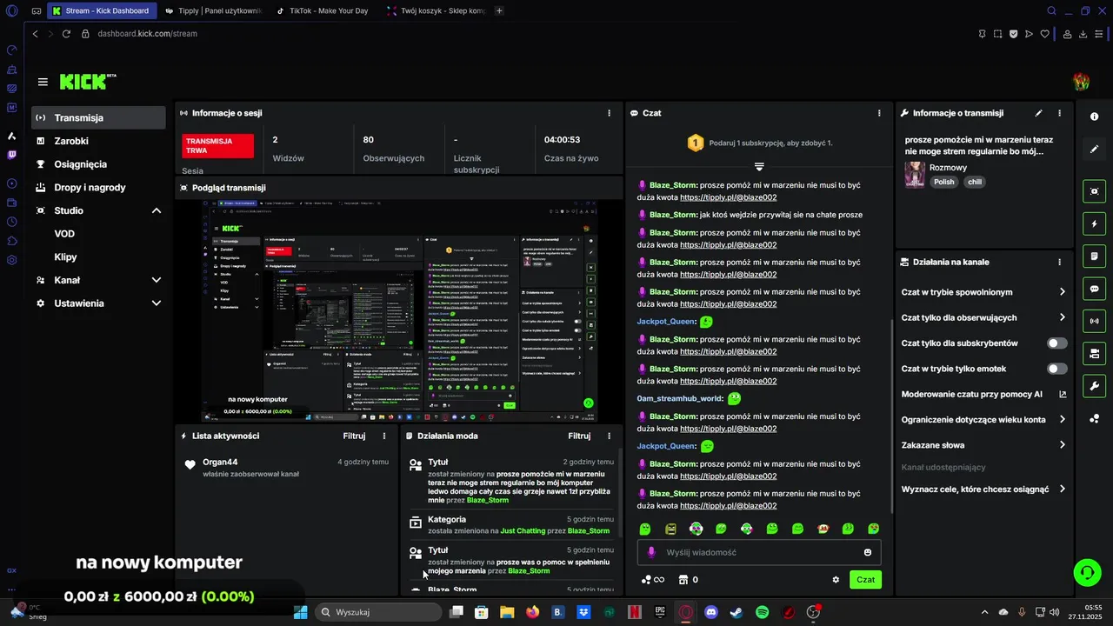
Task: Toggle the chat bubble widget icon
Action: [x=1094, y=289]
